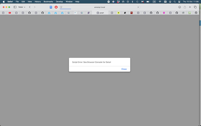Open a new tab with plus

click(190, 7)
